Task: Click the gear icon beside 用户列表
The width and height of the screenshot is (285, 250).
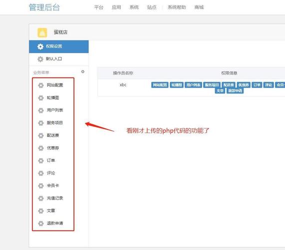Action: coord(41,110)
